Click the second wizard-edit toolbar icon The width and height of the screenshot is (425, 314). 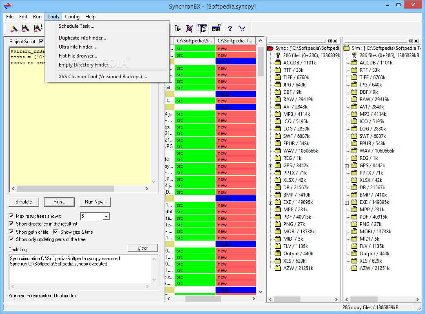[x=26, y=28]
